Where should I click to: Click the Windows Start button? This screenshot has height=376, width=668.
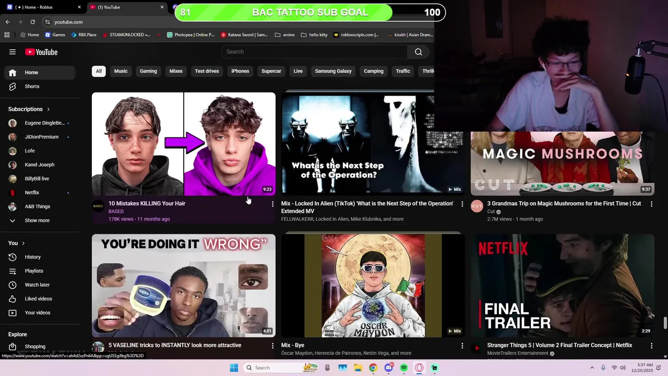pyautogui.click(x=234, y=368)
